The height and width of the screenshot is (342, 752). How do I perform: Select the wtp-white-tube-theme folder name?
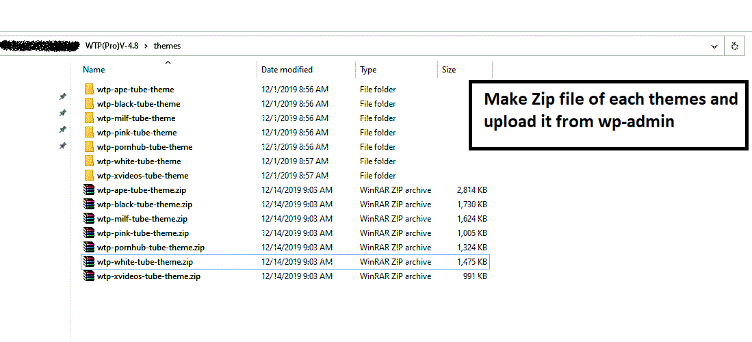click(x=139, y=161)
